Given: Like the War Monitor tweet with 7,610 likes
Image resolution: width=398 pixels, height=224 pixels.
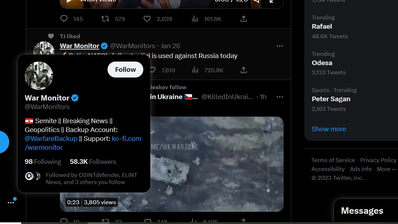Looking at the screenshot, I should click(x=152, y=70).
